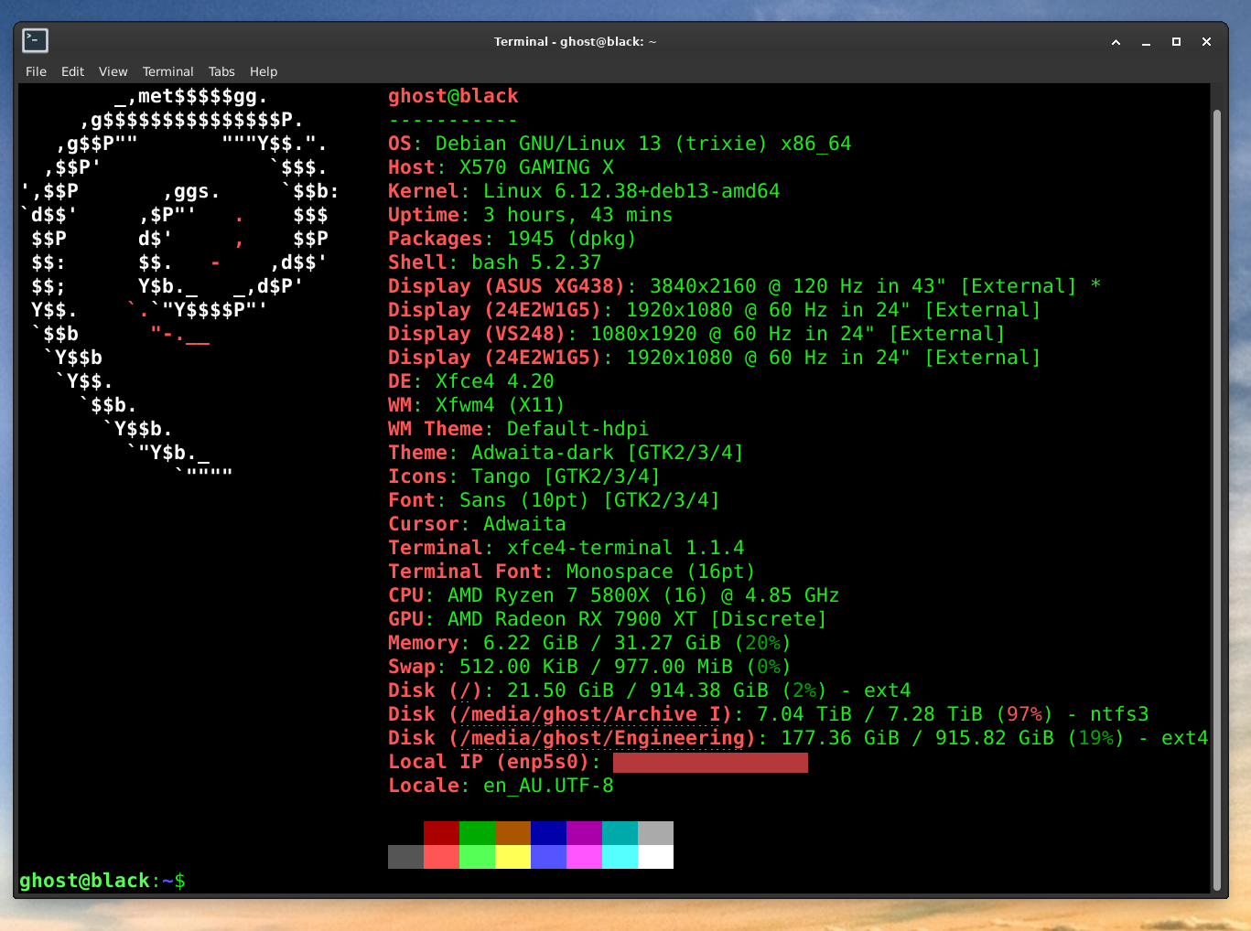Click the dark blue color block
Screen dimensions: 1251x931
548,833
